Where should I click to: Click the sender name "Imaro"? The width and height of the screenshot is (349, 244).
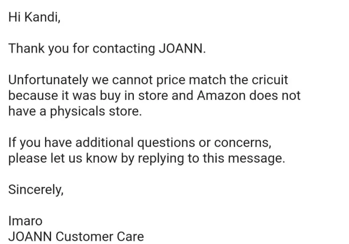pos(25,220)
